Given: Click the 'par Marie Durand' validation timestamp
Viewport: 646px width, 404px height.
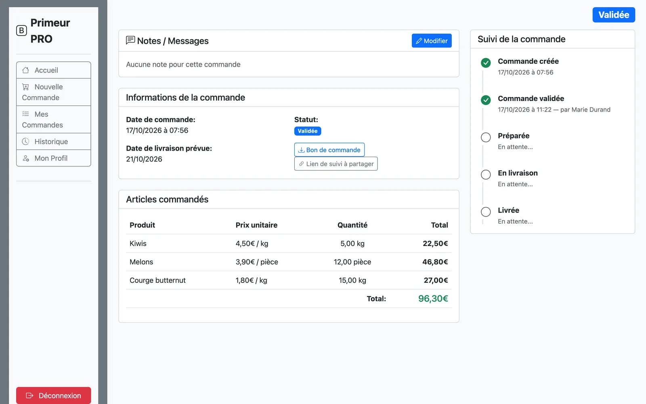Looking at the screenshot, I should click(554, 109).
